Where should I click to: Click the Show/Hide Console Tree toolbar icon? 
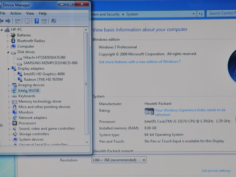[18, 21]
